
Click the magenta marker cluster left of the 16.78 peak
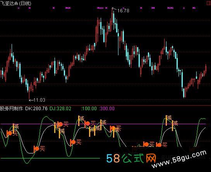100,8
